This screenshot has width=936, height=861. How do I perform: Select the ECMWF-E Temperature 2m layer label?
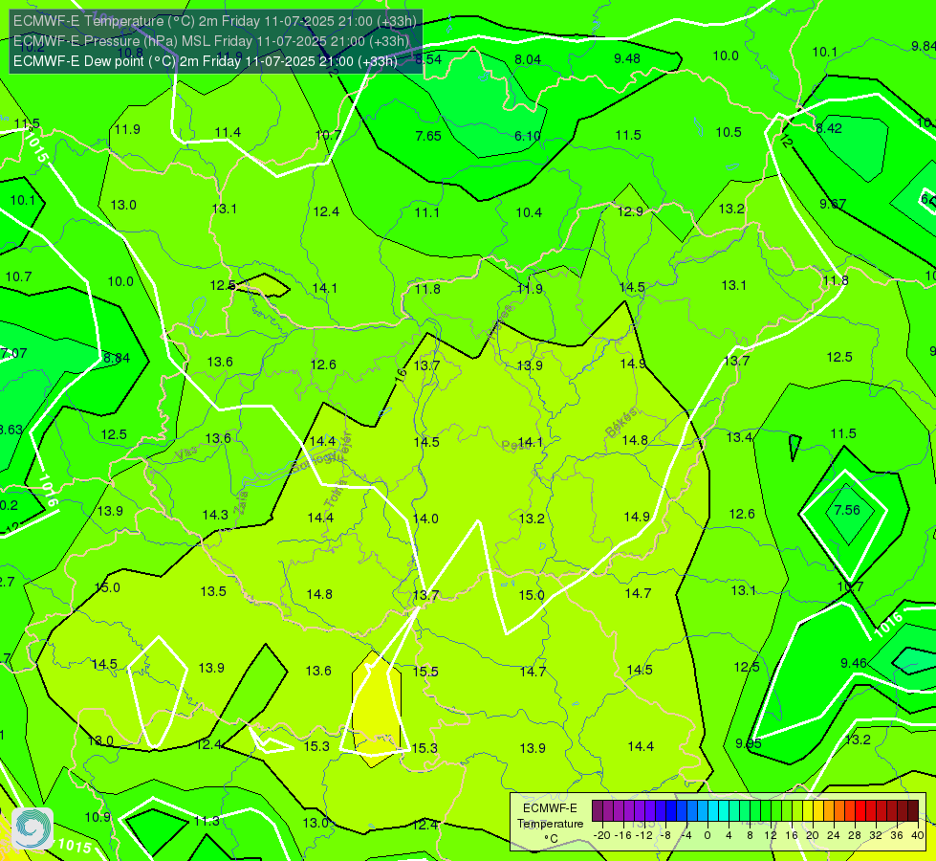point(215,21)
